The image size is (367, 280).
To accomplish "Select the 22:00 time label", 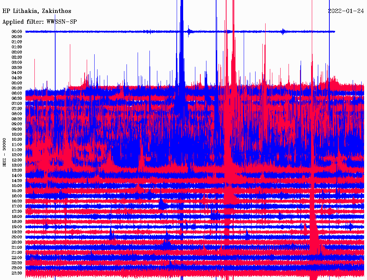I will coord(17,258).
